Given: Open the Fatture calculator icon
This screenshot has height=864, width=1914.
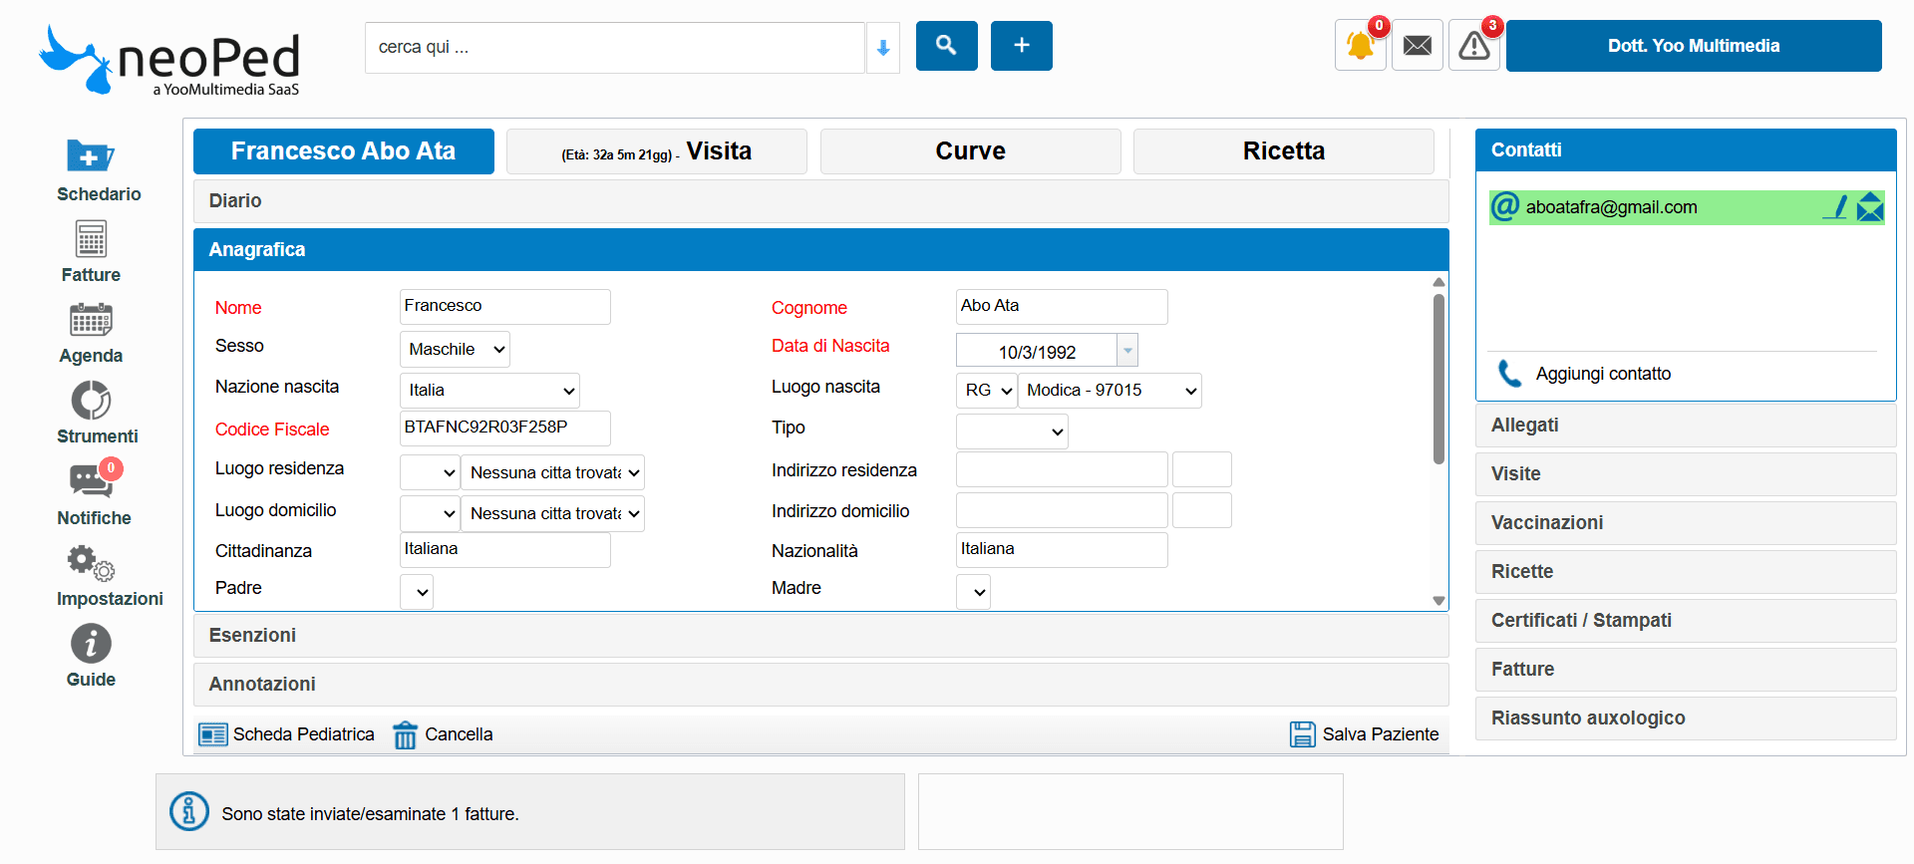Looking at the screenshot, I should coord(91,239).
